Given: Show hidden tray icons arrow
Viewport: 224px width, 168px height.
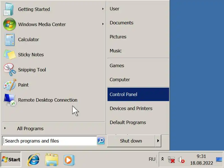Looking at the screenshot, I should coord(162,159).
